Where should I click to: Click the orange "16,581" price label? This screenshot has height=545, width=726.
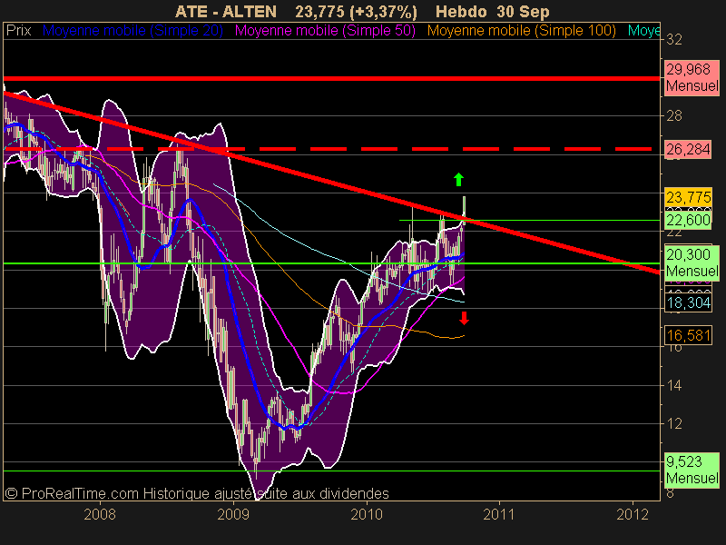click(688, 335)
